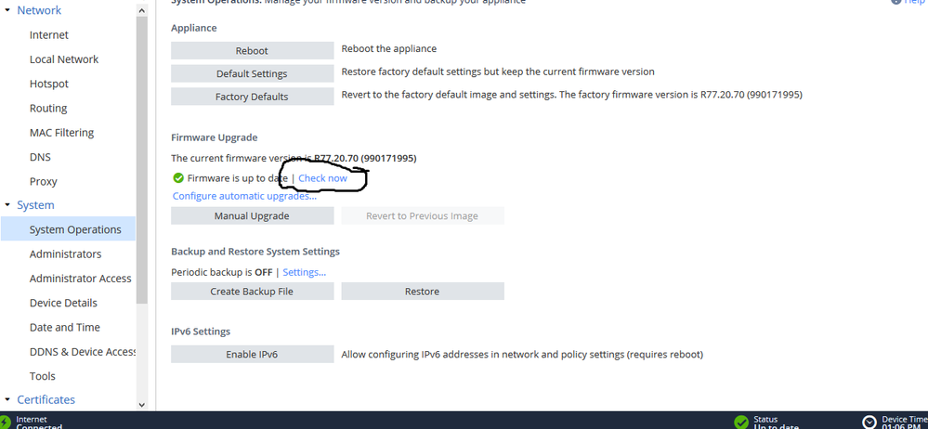Collapse the Network section
This screenshot has width=928, height=429.
[x=8, y=10]
